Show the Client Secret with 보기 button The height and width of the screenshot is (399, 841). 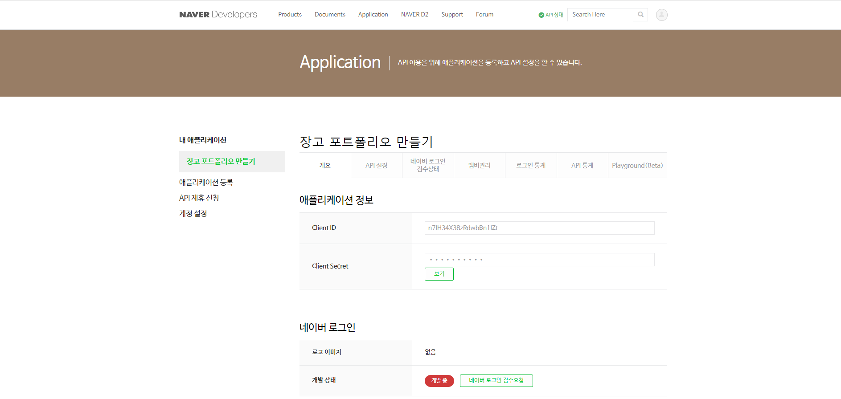(x=439, y=274)
